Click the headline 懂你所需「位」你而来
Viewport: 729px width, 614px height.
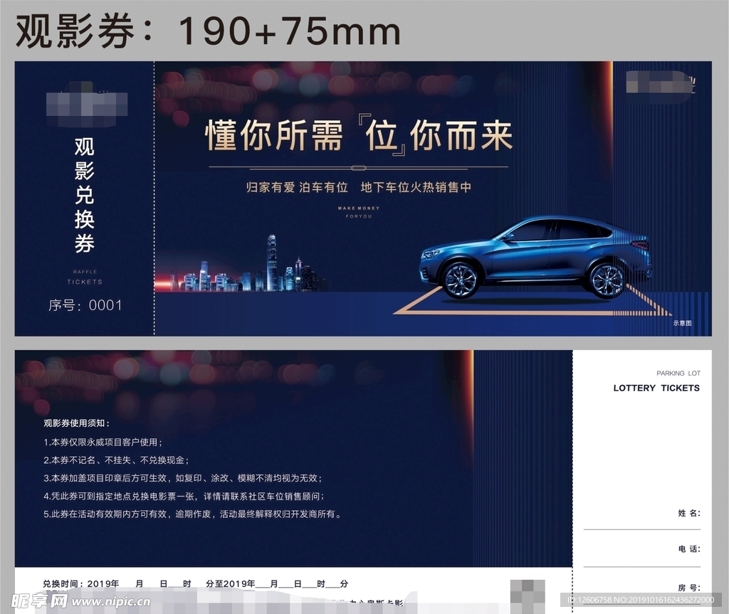(x=360, y=135)
